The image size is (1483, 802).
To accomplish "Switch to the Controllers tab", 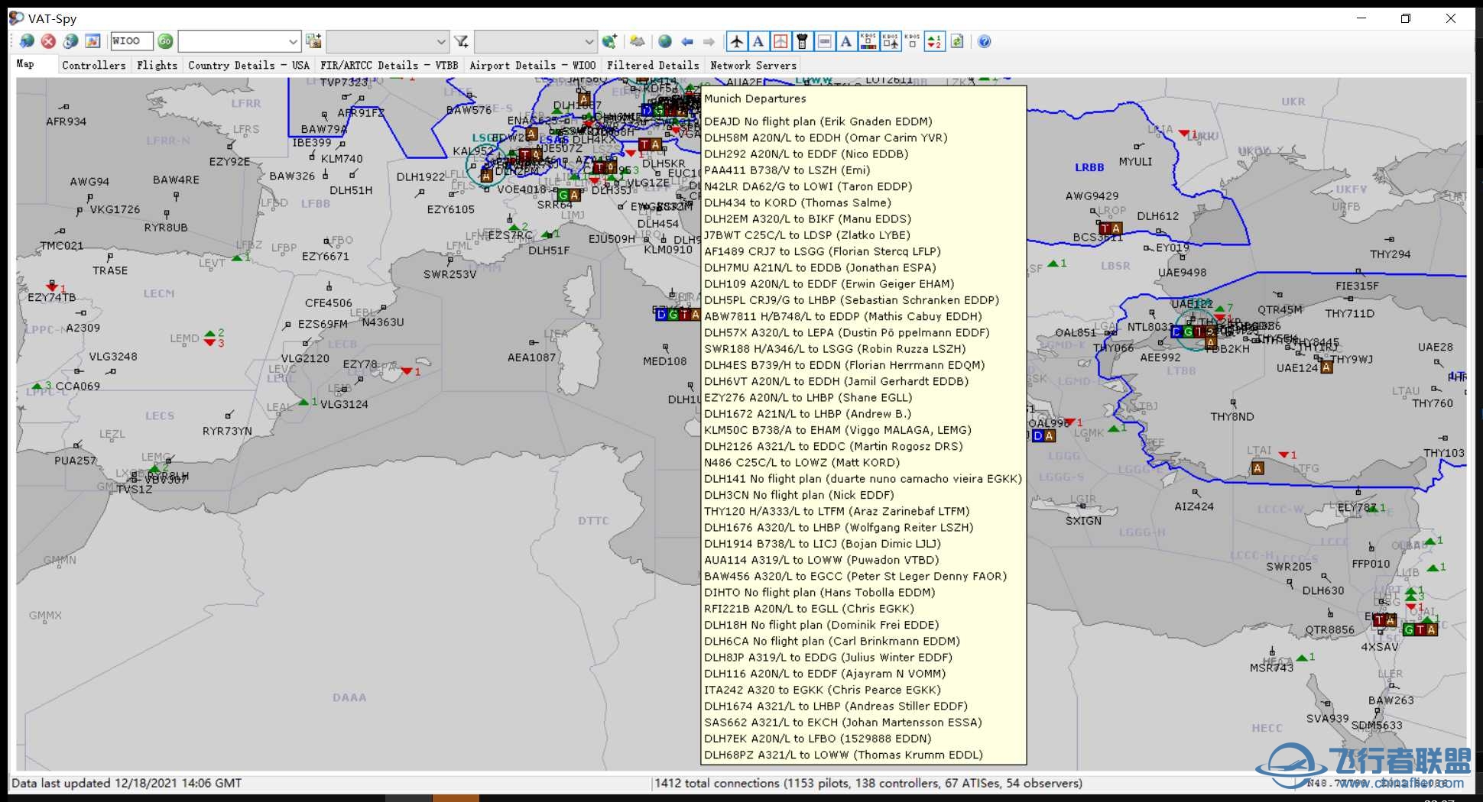I will point(94,66).
